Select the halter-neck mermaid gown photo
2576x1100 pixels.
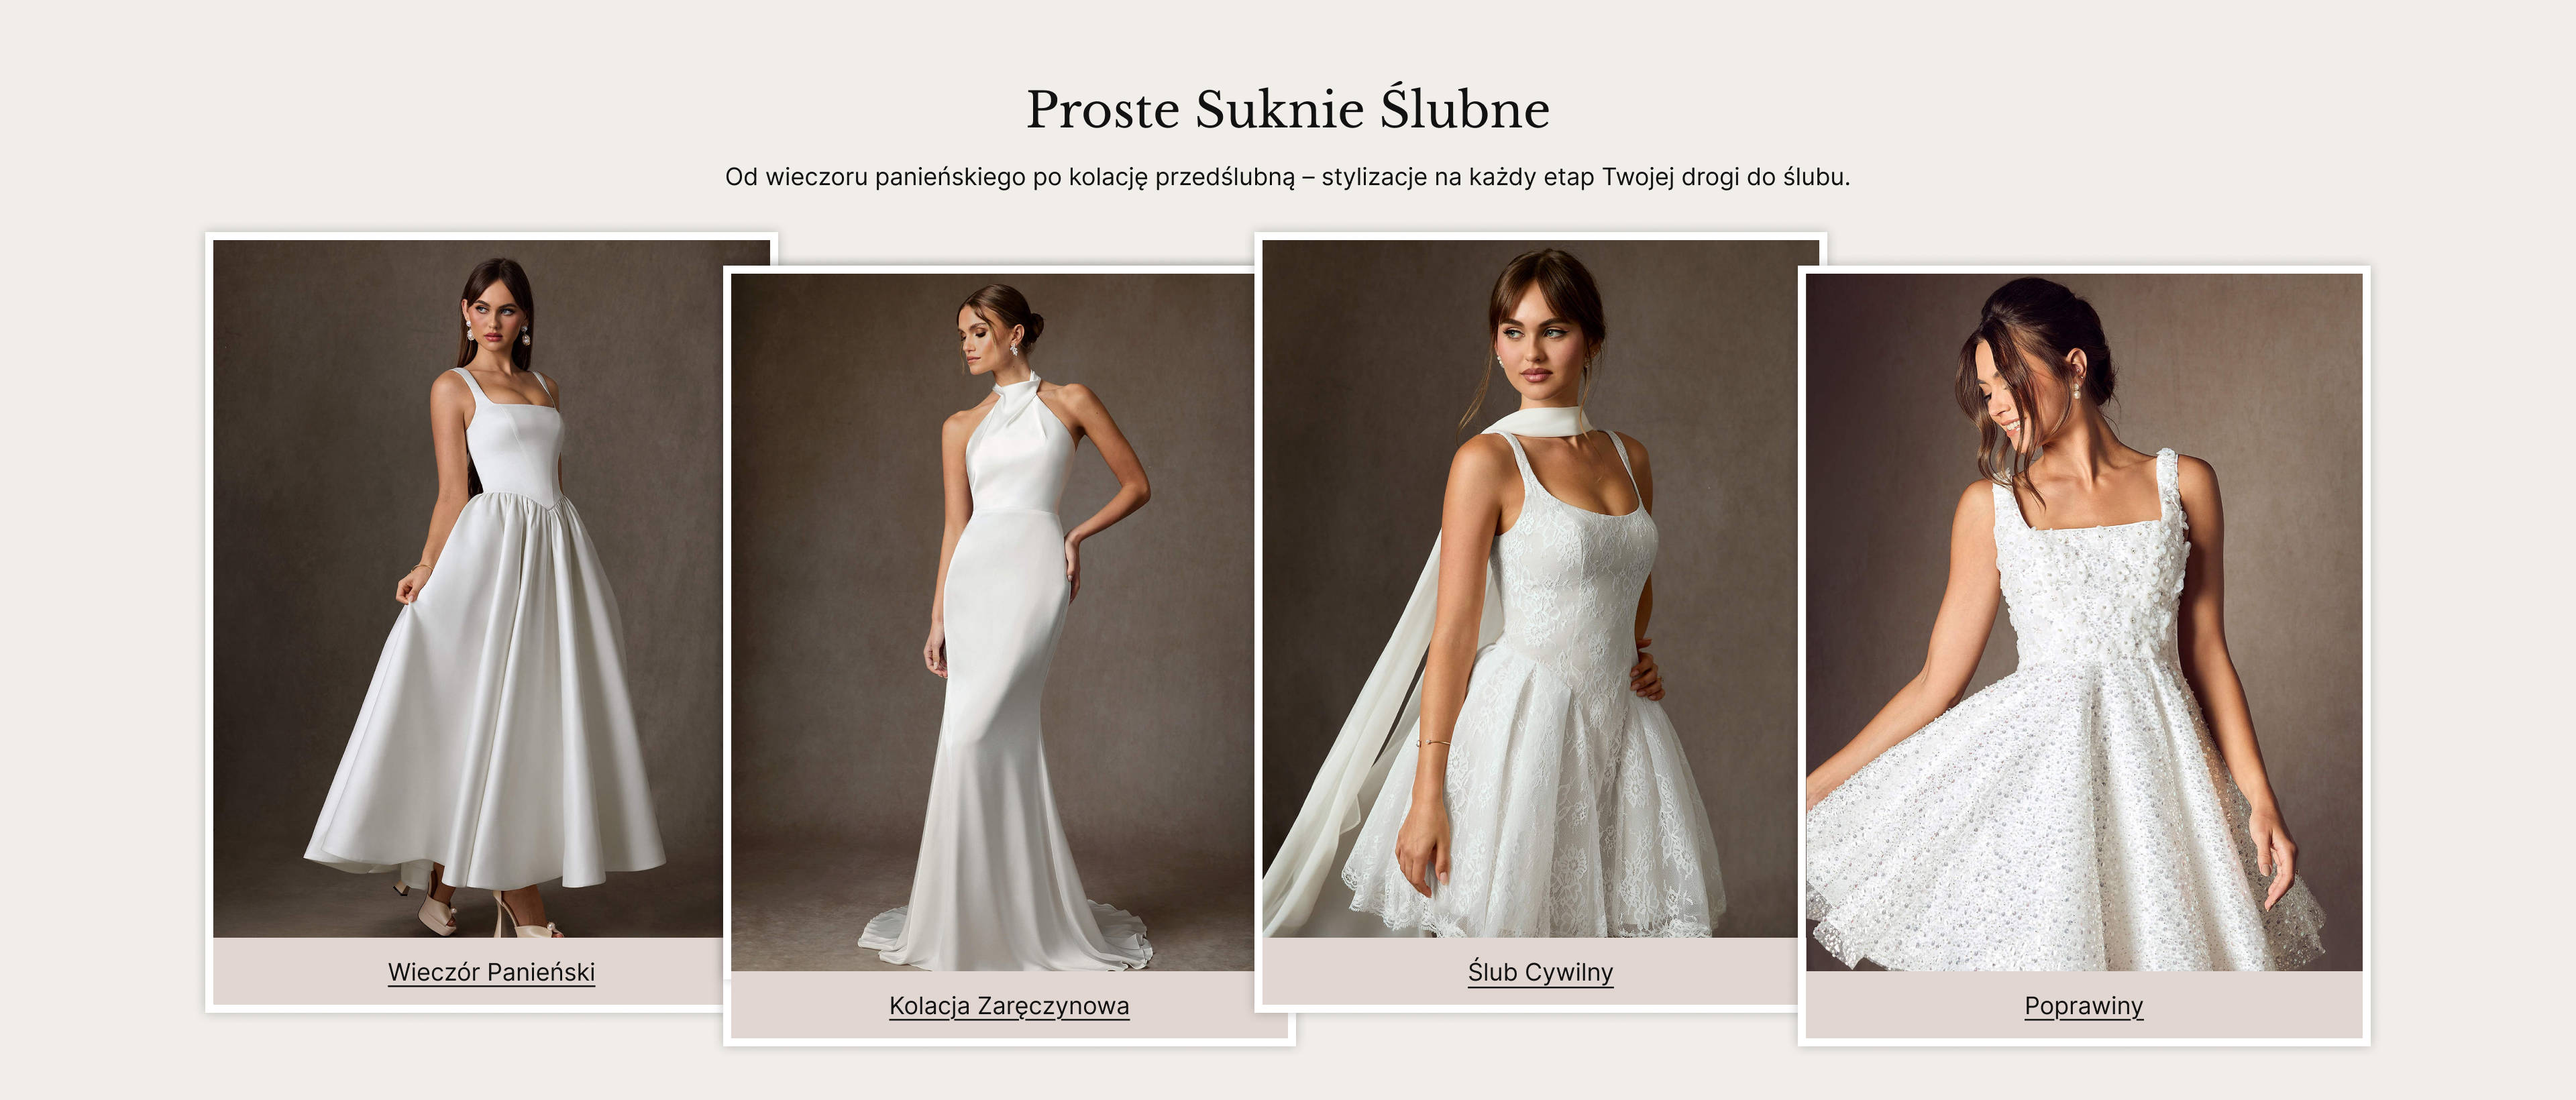(992, 622)
